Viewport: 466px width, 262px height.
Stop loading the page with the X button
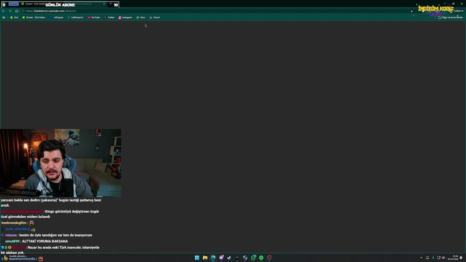tap(10, 11)
